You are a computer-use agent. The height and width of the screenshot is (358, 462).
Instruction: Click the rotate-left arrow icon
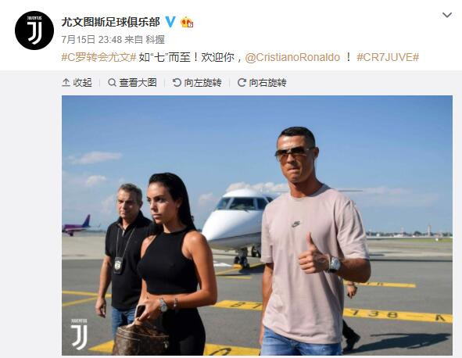(177, 83)
